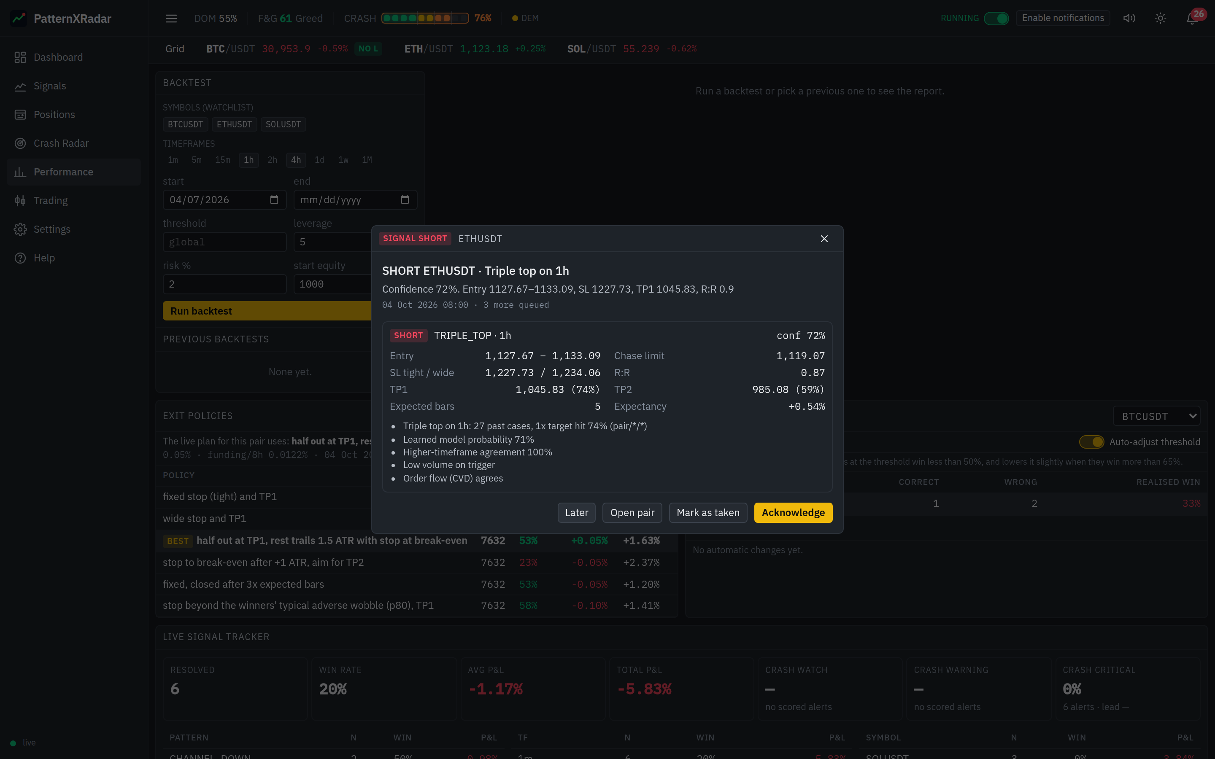The height and width of the screenshot is (759, 1215).
Task: Select the 15m timeframe chip
Action: click(x=222, y=160)
